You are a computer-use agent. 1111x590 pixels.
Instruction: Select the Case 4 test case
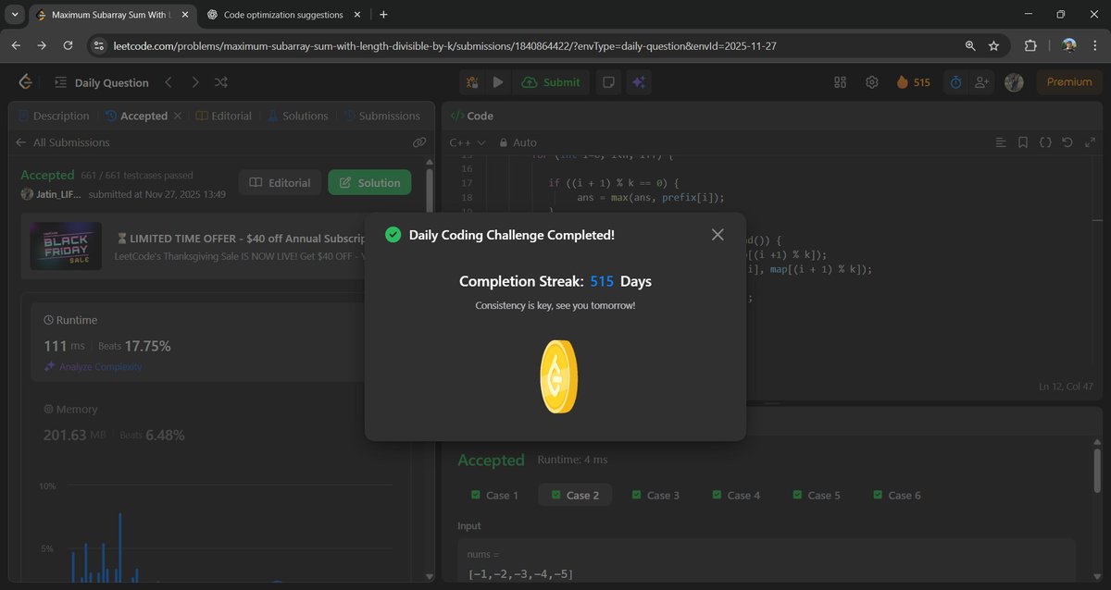point(737,495)
